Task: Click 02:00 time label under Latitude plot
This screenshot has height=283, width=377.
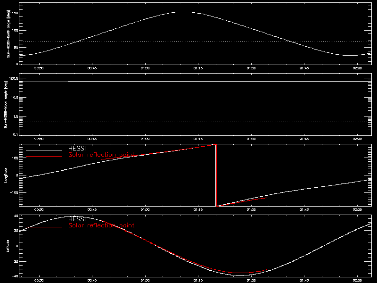Action: (x=357, y=281)
